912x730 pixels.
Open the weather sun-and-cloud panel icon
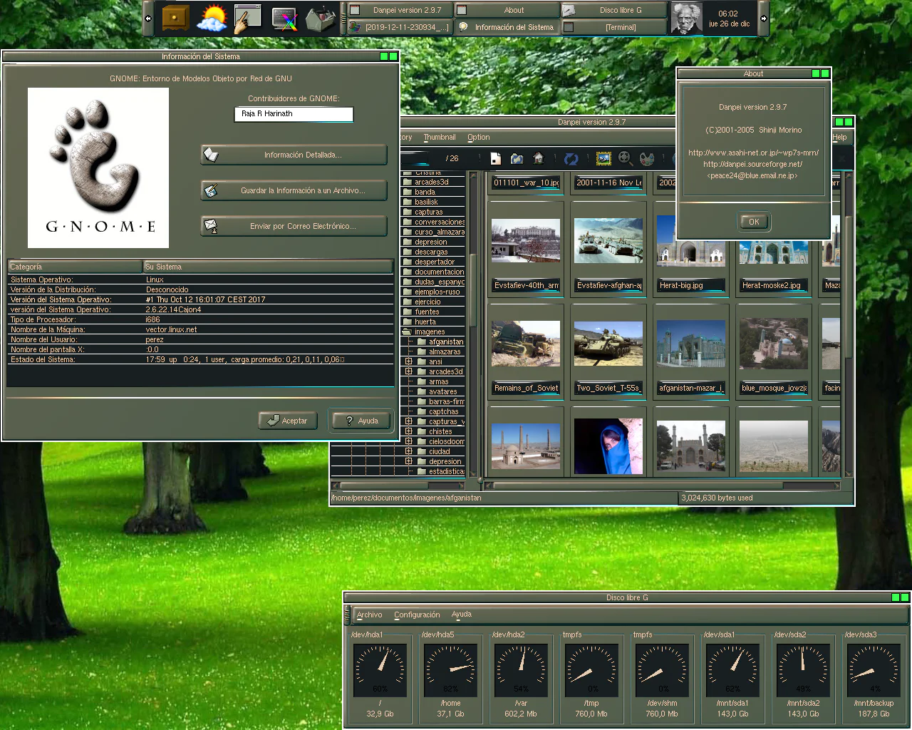coord(212,19)
